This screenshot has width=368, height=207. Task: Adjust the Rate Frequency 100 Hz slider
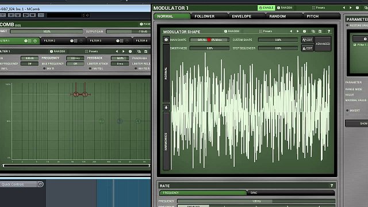tap(256, 201)
